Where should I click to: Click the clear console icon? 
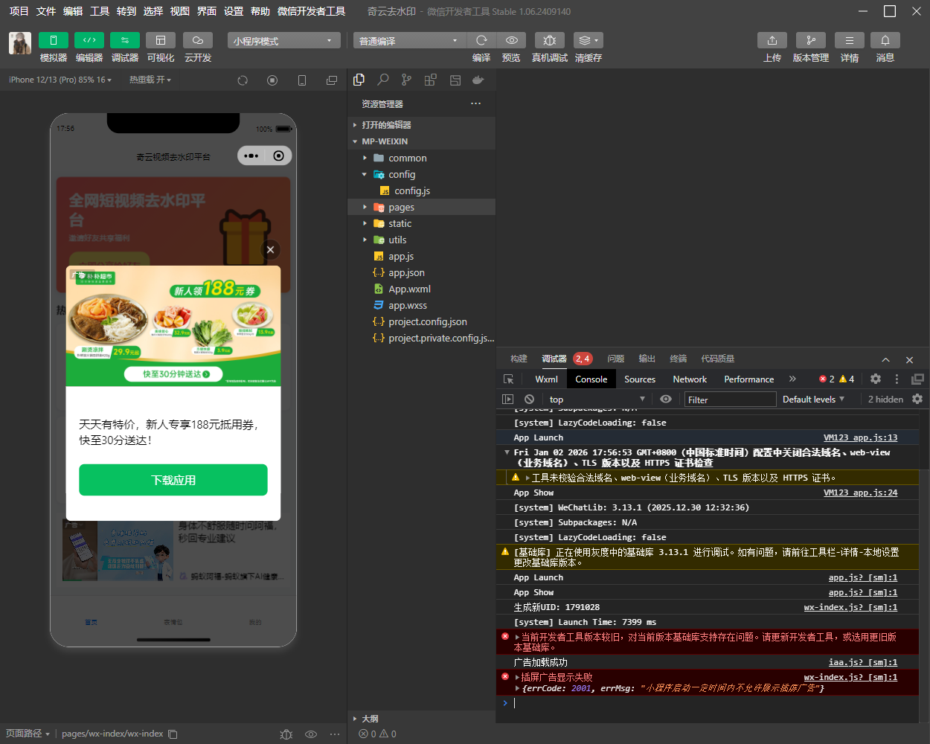coord(529,400)
